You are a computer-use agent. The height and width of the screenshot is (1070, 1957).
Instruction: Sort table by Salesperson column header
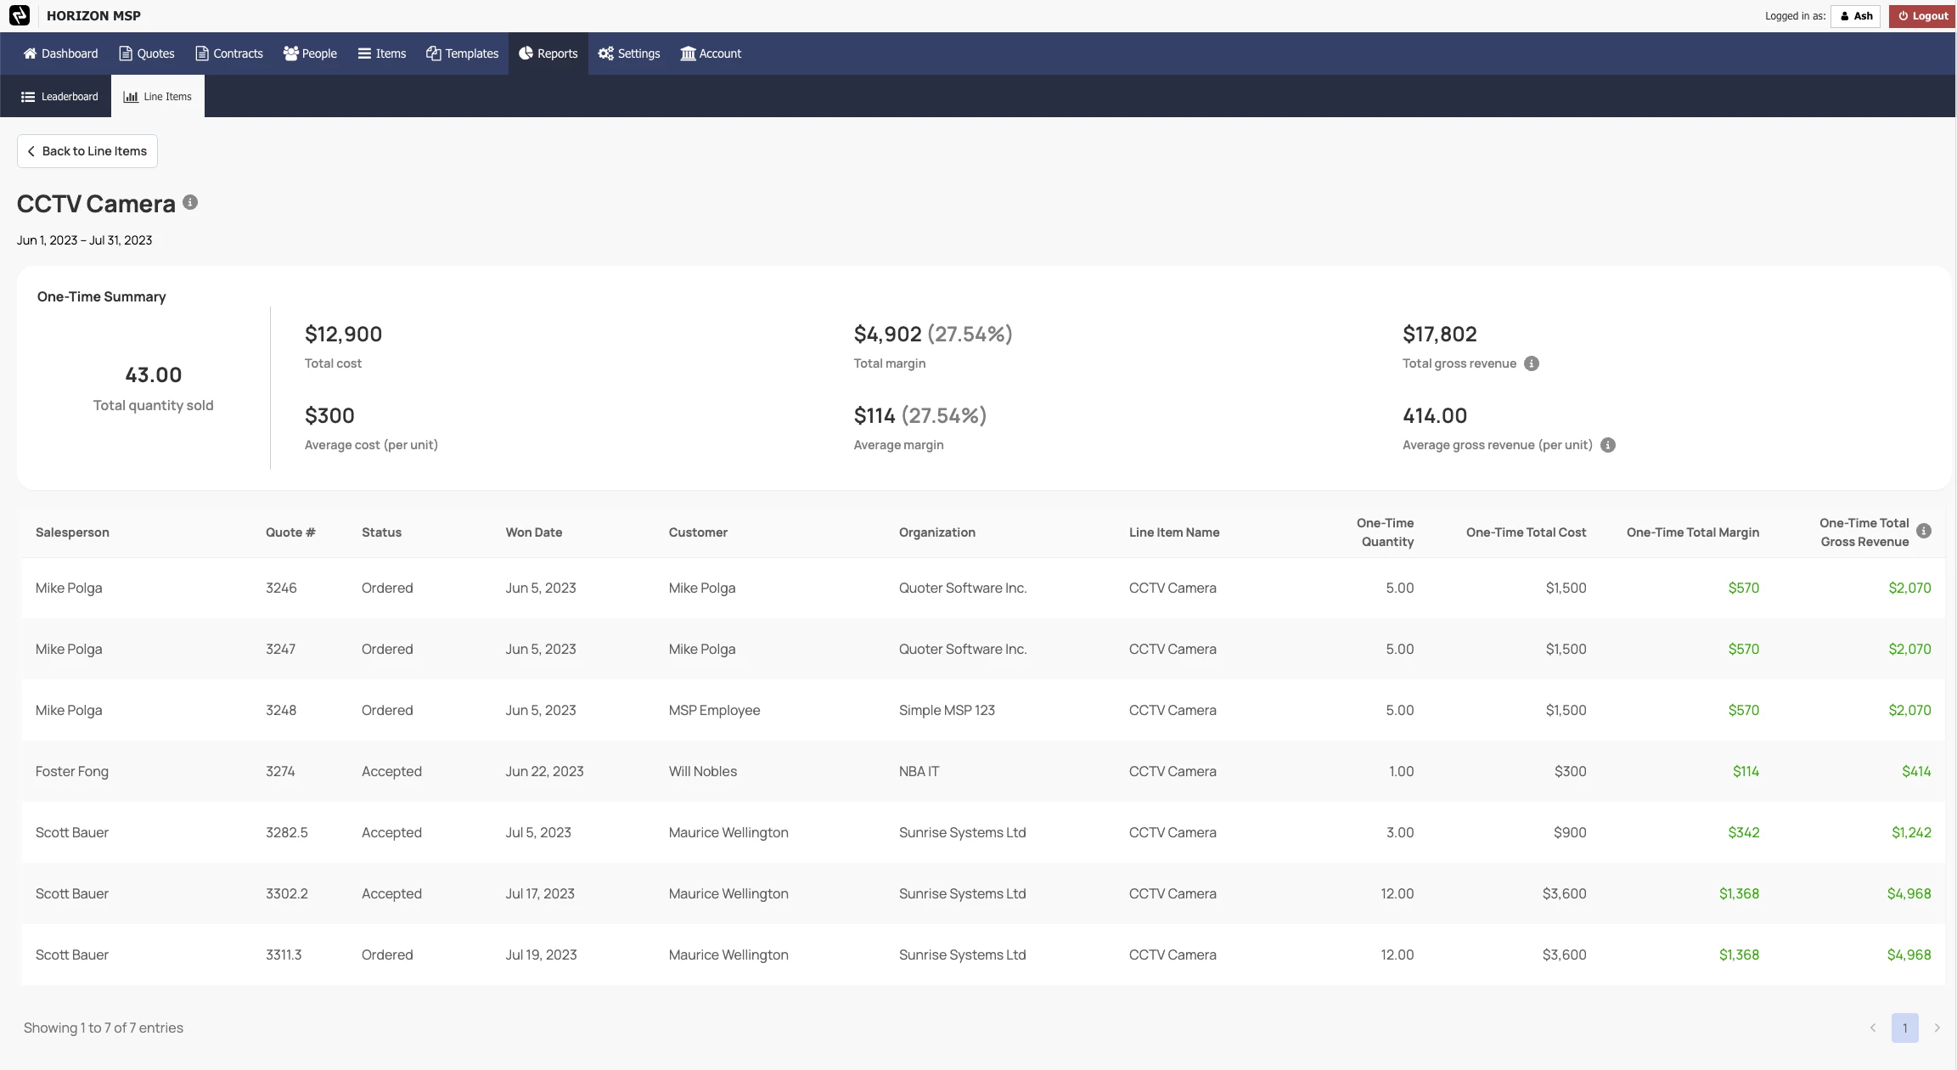coord(72,532)
